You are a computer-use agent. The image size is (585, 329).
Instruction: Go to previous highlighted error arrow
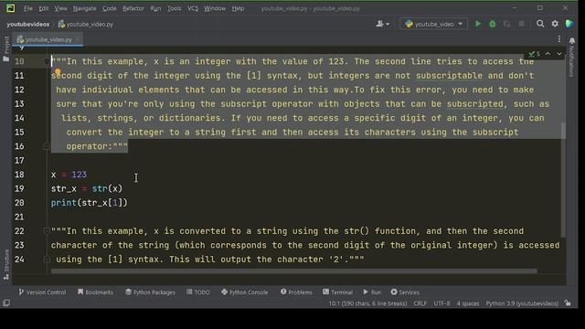coord(548,54)
